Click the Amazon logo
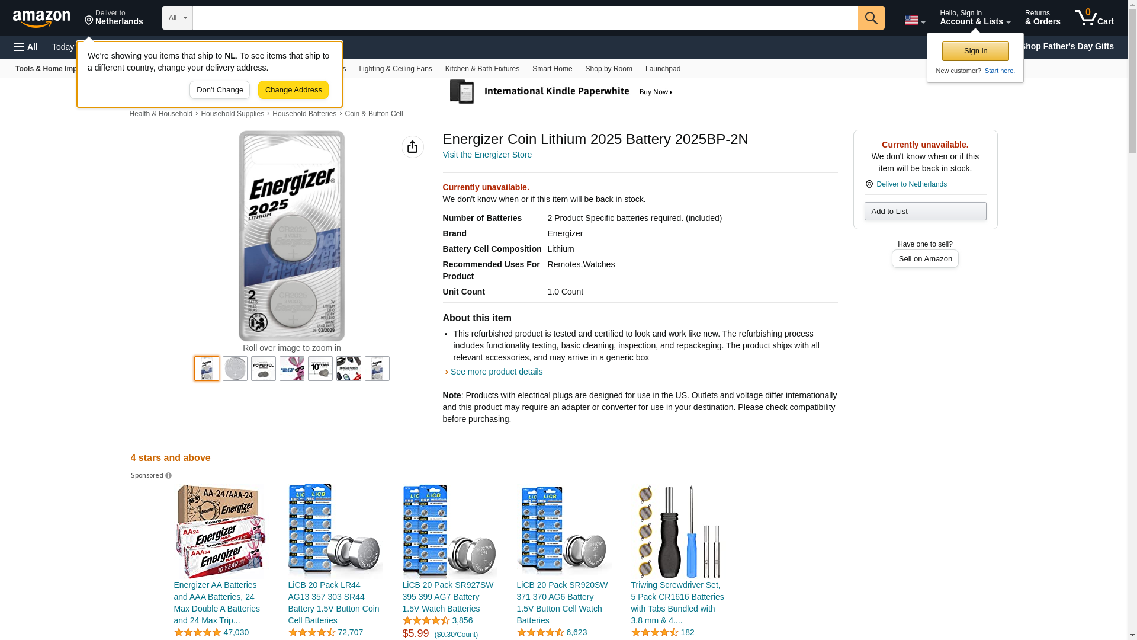Viewport: 1137px width, 640px height. (41, 18)
